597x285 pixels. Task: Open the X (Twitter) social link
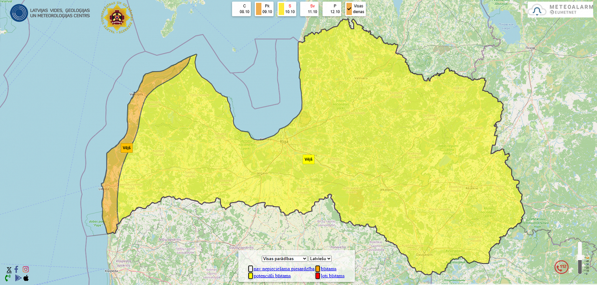click(9, 270)
